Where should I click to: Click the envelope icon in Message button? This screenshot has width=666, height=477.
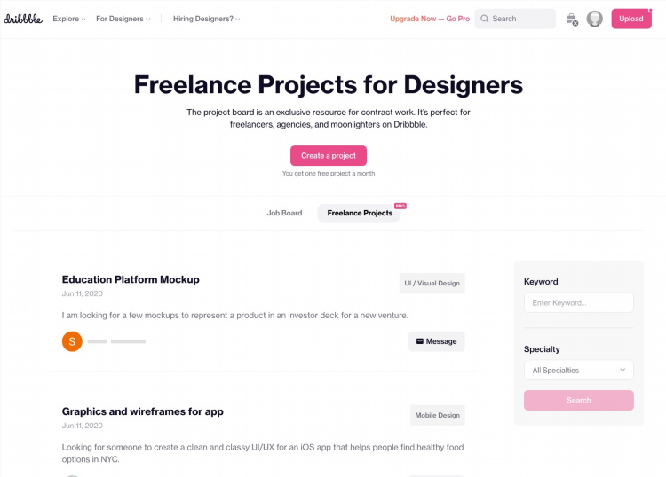420,340
